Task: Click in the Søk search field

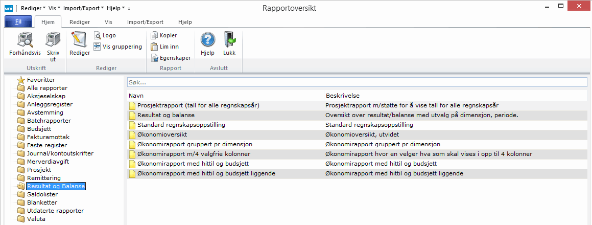Action: click(x=357, y=82)
